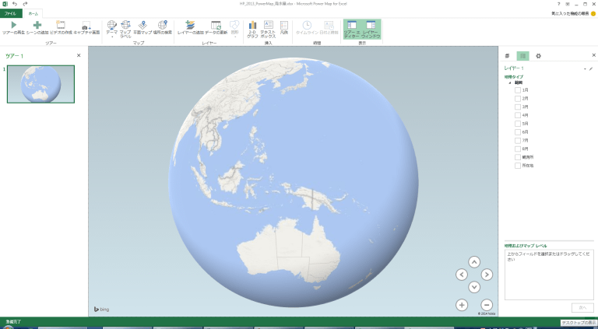The width and height of the screenshot is (598, 329).
Task: Open the gear settings tab in layer pane
Action: pos(538,56)
